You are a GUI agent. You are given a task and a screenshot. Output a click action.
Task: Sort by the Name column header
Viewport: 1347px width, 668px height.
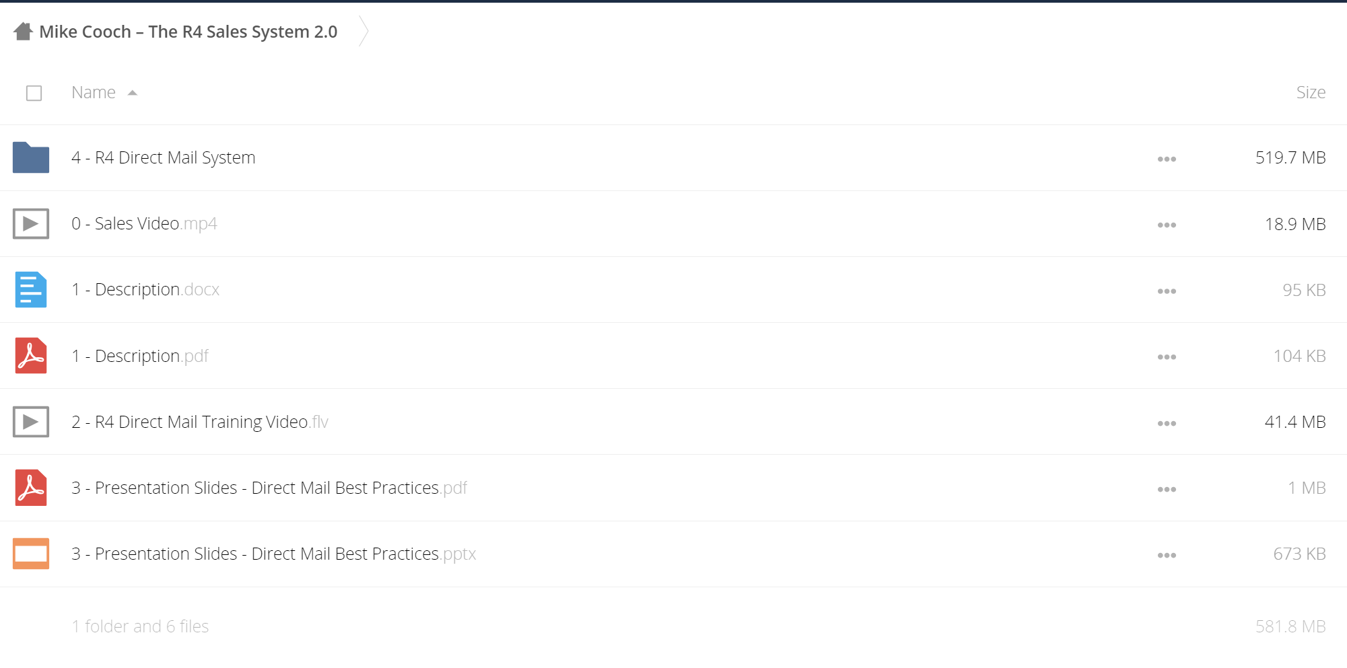[x=94, y=92]
